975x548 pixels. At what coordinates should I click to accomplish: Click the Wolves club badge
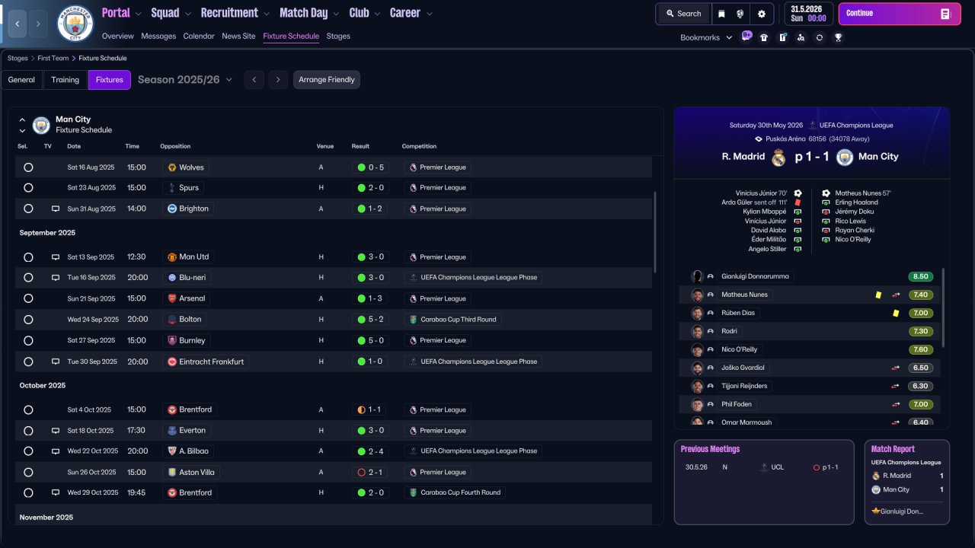pos(172,167)
